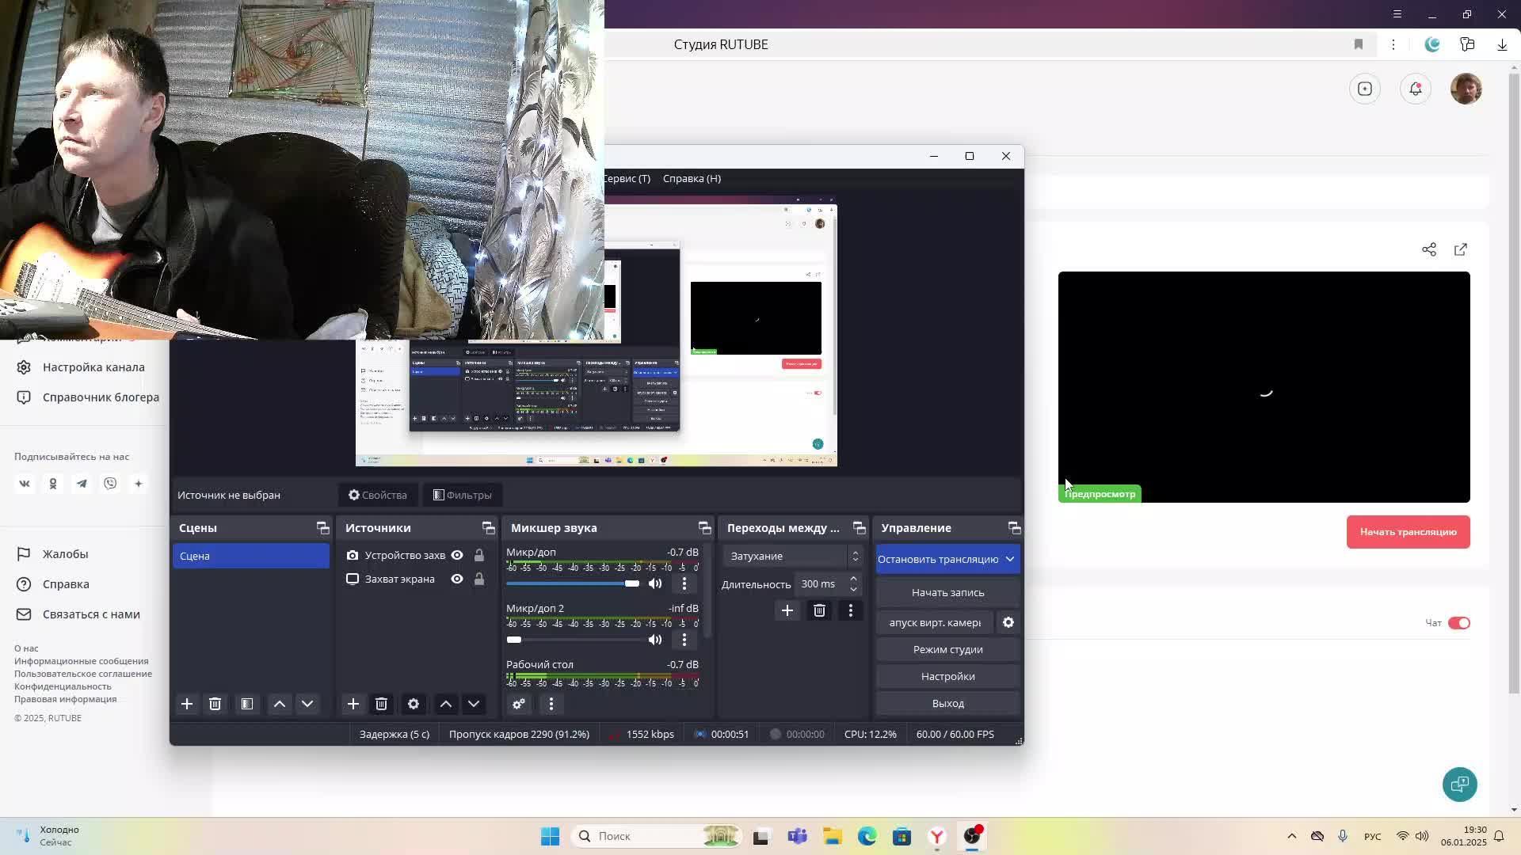This screenshot has width=1521, height=855.
Task: Undock the Управление panel
Action: click(x=1014, y=528)
